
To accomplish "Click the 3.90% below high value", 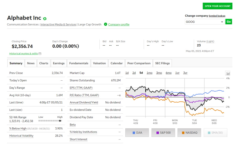I will tap(59, 128).
